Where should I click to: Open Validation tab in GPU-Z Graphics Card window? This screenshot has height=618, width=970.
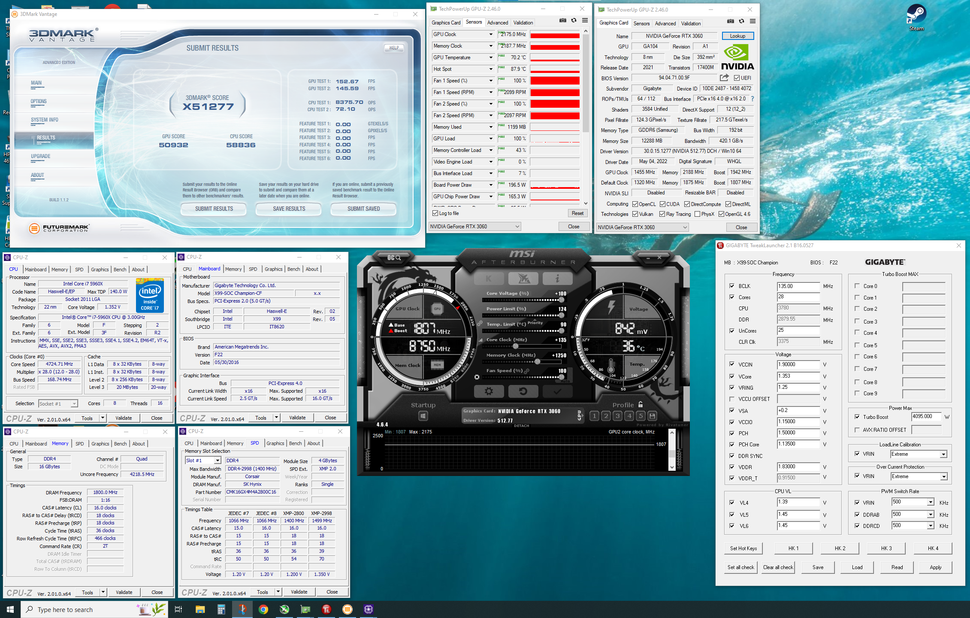691,24
